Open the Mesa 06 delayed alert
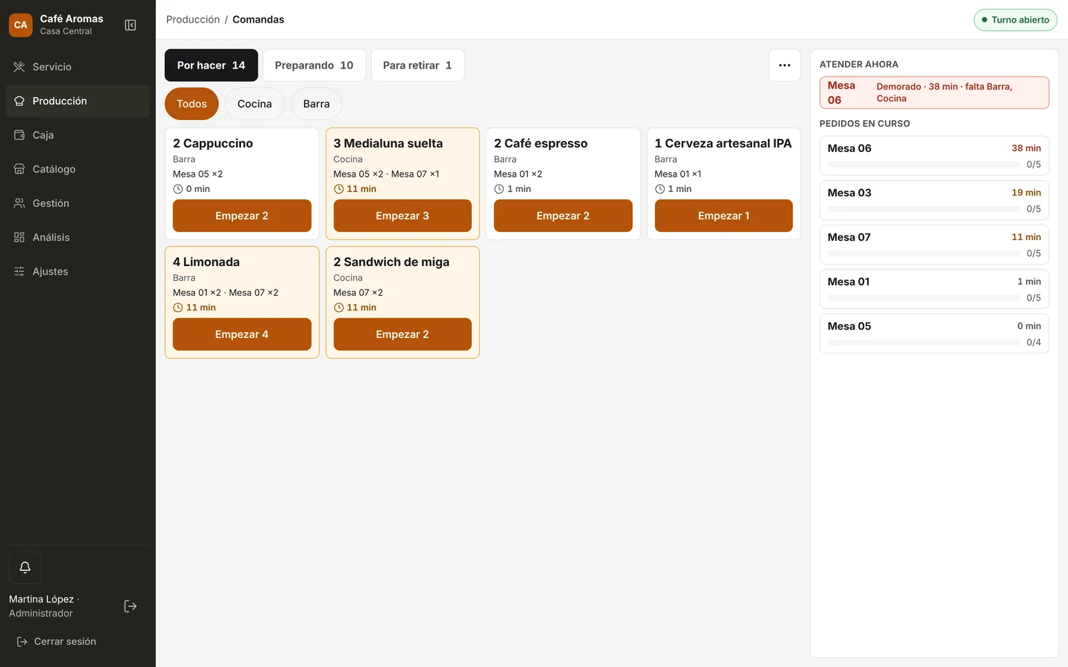 [x=934, y=93]
